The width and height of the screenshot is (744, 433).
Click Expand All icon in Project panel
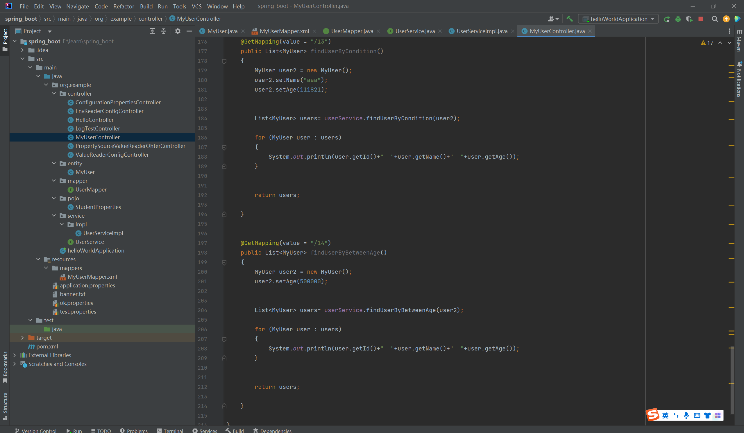click(152, 31)
